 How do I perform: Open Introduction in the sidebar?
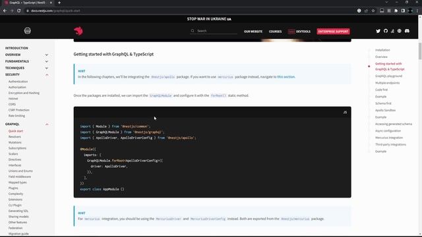tap(16, 48)
